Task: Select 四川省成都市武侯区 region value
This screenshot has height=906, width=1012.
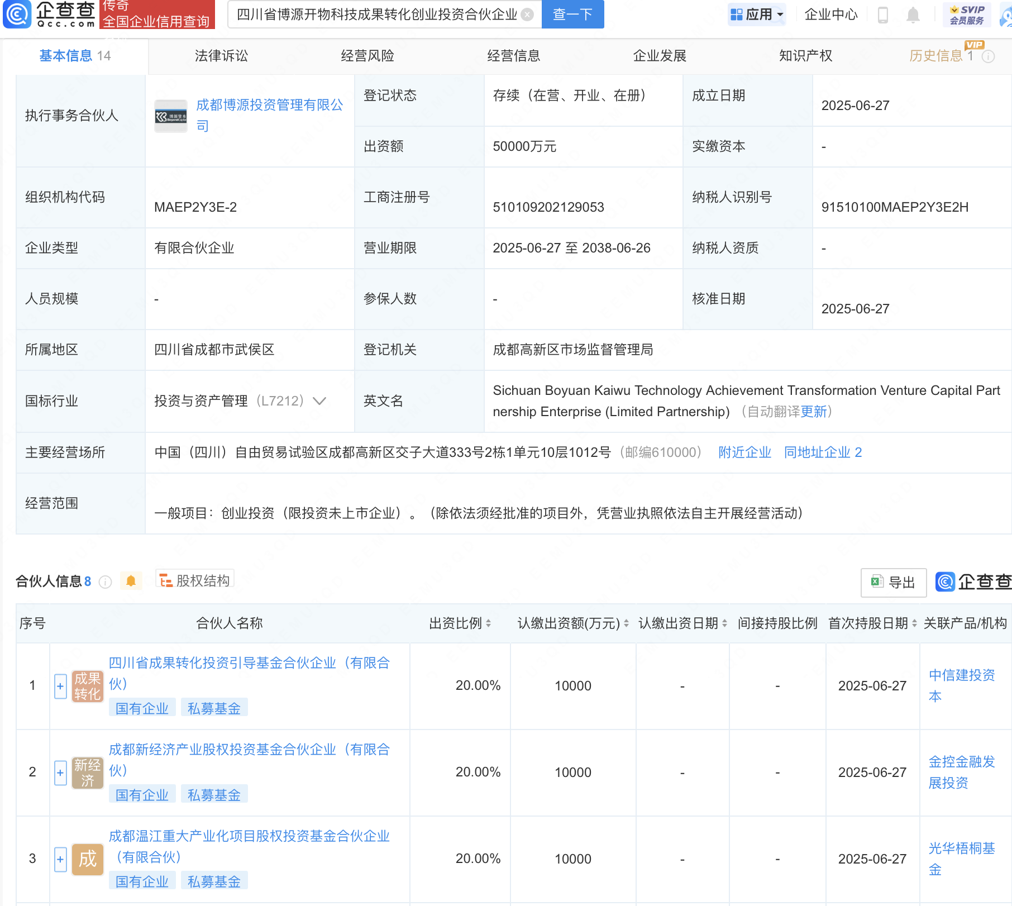Action: 214,350
